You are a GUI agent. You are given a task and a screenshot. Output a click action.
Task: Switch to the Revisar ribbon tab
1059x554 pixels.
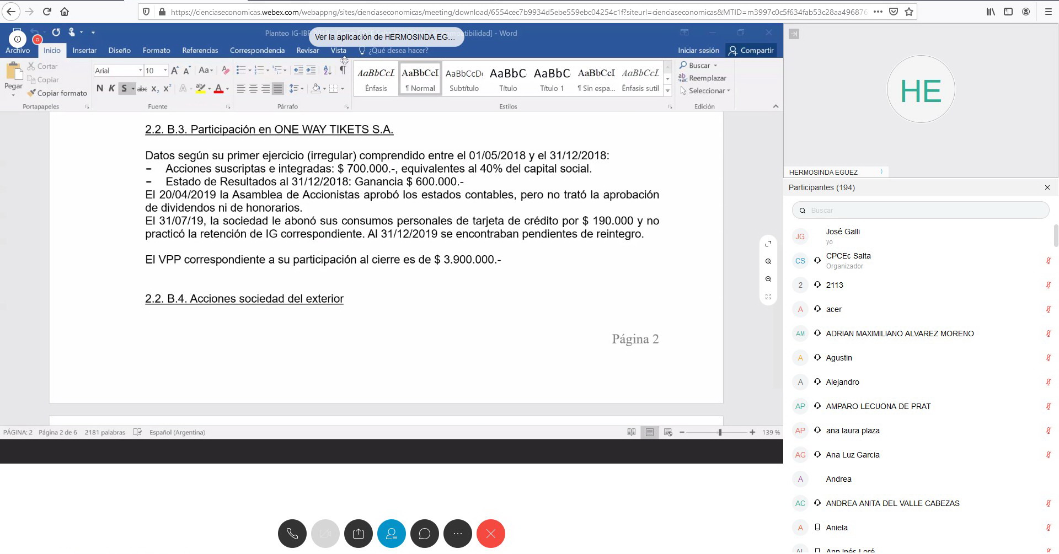tap(308, 50)
